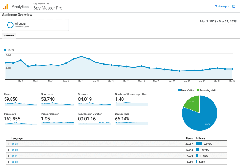Click the Users metric sparkline card
Image resolution: width=240 pixels, height=165 pixels.
pyautogui.click(x=20, y=99)
